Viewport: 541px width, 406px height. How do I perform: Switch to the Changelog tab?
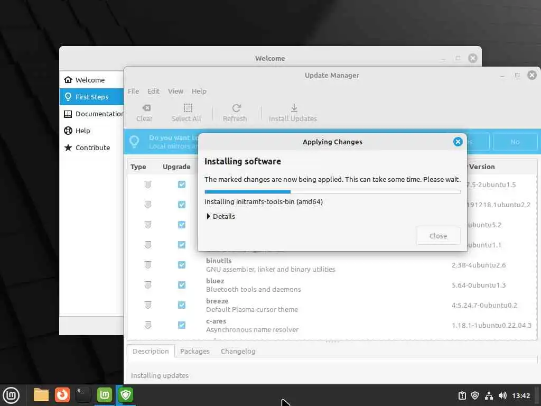(238, 351)
